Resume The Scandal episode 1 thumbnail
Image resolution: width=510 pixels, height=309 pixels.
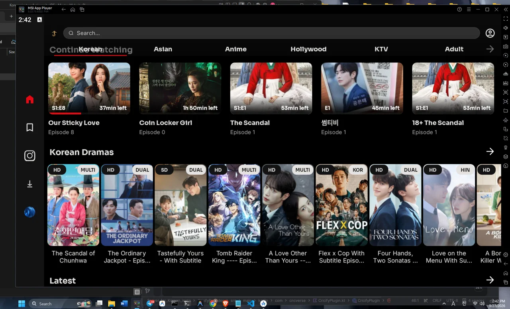[271, 88]
